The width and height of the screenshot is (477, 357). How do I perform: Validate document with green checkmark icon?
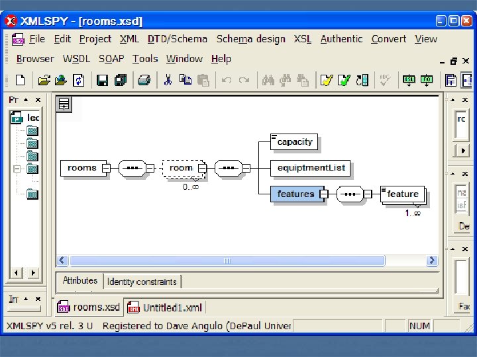pos(344,80)
